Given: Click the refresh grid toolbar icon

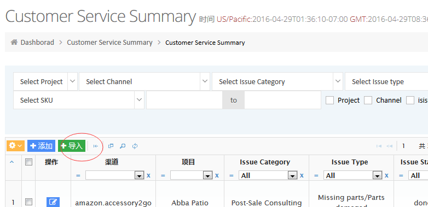Looking at the screenshot, I should point(135,146).
